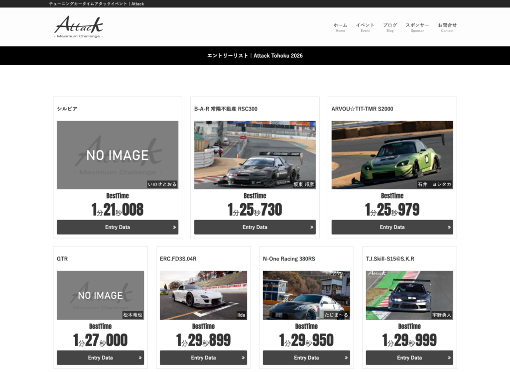The image size is (510, 372).
Task: Click Entry Data button for シルビア
Action: click(118, 227)
